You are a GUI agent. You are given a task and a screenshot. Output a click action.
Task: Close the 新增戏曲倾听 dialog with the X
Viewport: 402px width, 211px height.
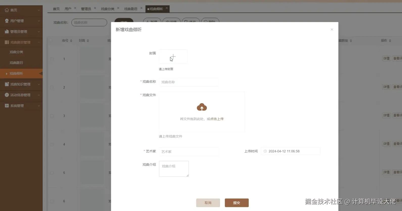point(332,30)
